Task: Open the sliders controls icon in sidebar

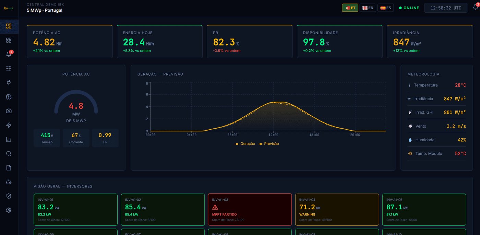Action: 9,68
